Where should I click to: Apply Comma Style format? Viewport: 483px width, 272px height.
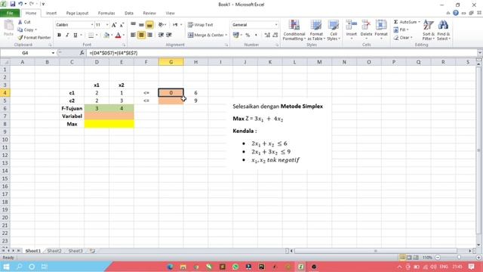[x=256, y=36]
